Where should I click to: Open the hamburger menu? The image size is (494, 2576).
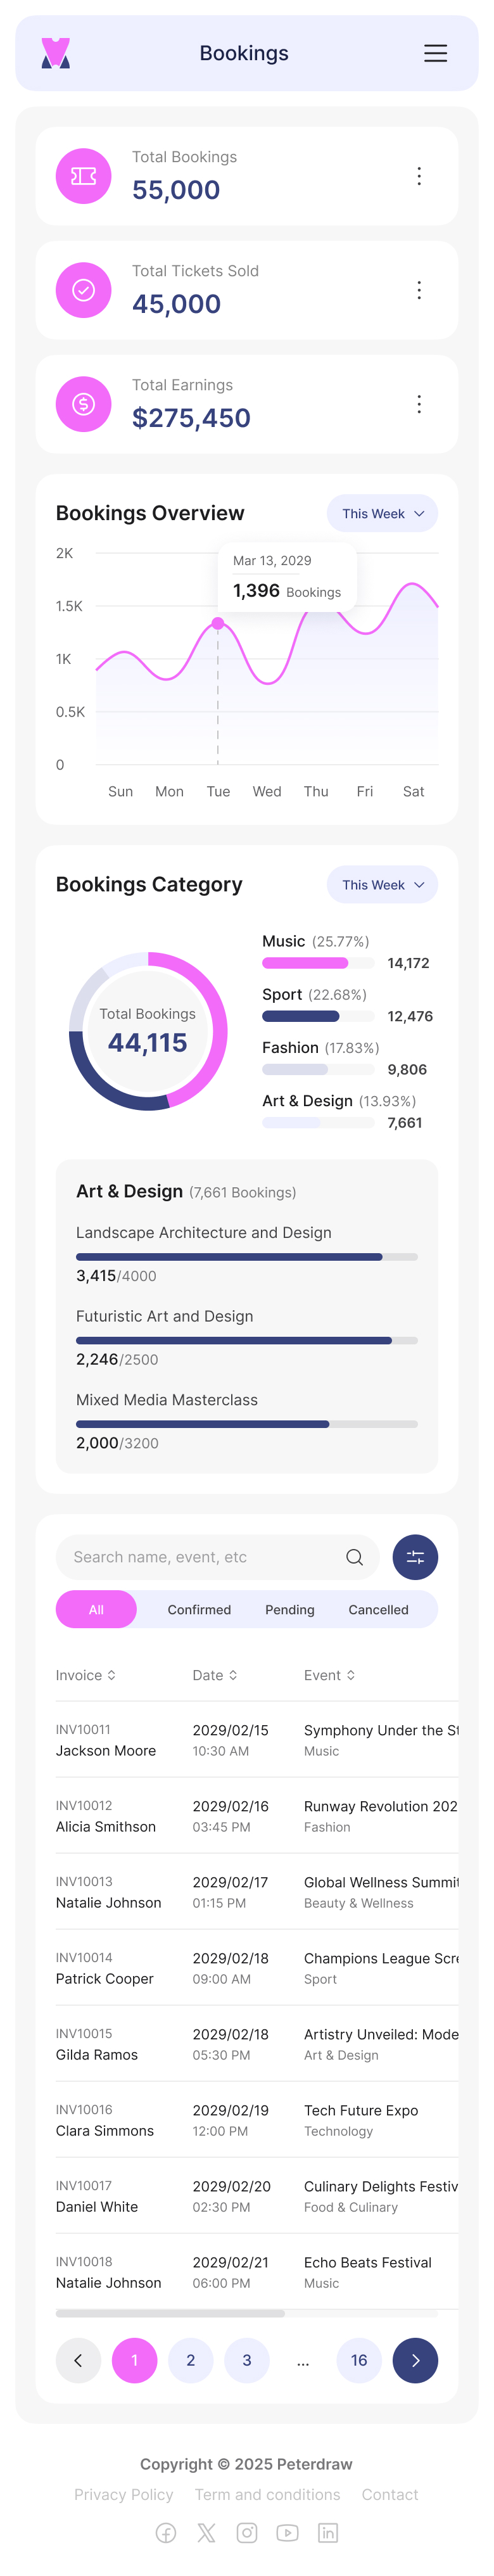435,54
